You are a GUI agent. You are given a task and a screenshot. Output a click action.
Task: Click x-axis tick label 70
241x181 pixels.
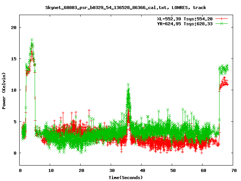point(234,170)
